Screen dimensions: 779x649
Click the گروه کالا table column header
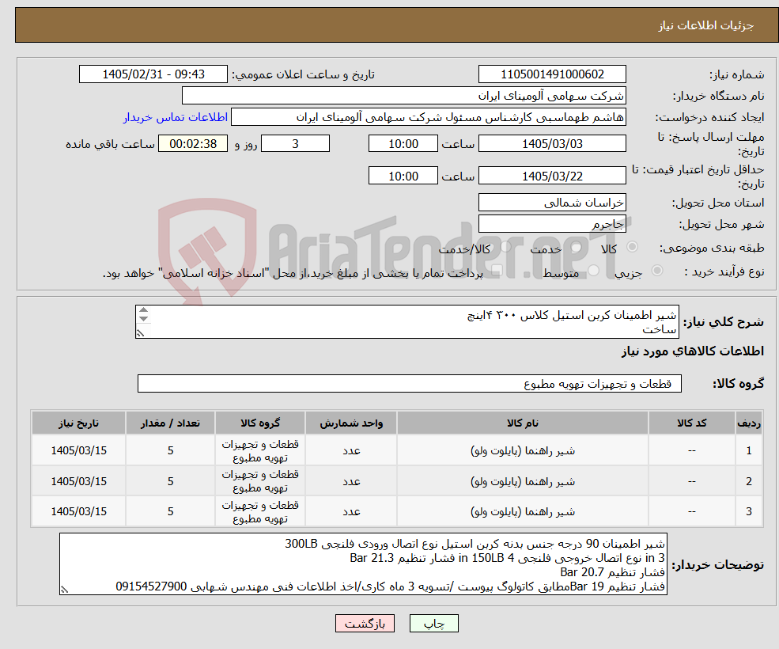[x=260, y=423]
